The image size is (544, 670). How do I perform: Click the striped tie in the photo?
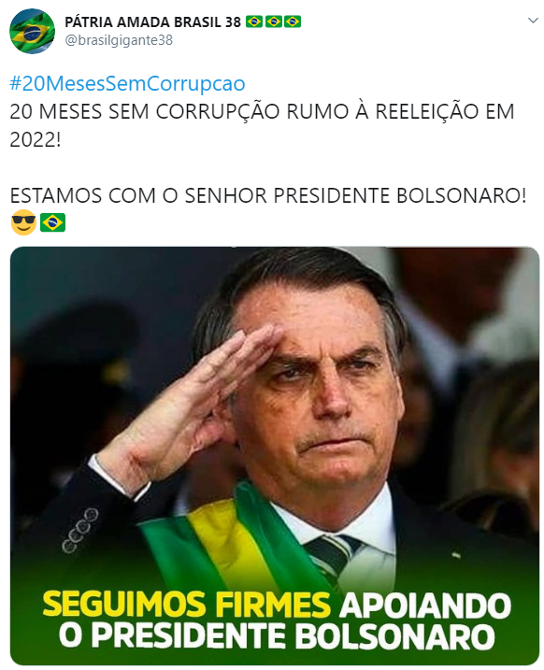tap(330, 555)
